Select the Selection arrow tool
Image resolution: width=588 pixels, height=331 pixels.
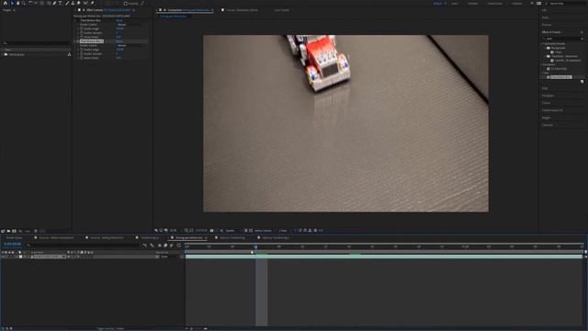point(12,4)
